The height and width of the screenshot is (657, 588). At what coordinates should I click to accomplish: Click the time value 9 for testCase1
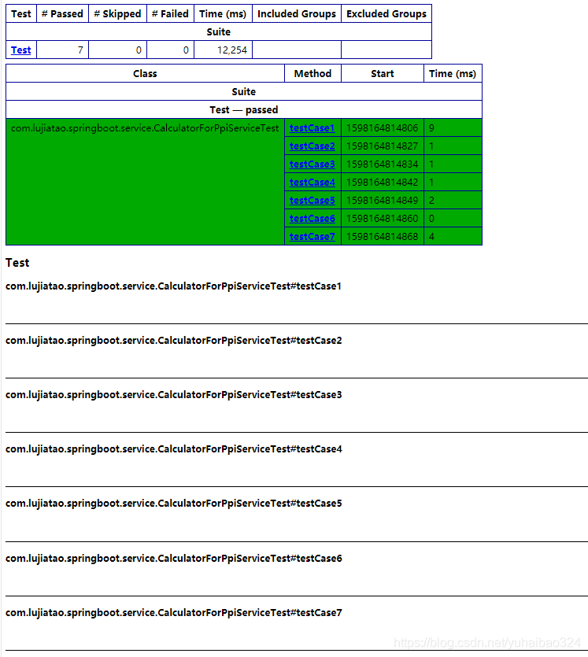pyautogui.click(x=431, y=127)
